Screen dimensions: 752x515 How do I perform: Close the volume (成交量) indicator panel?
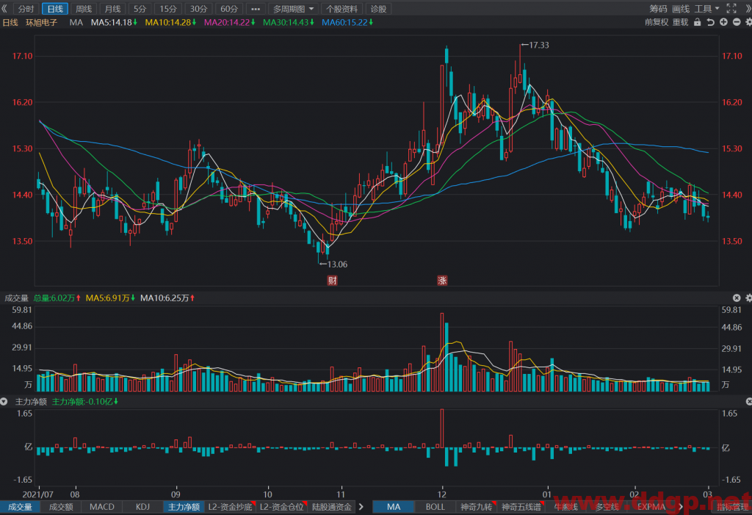737,298
